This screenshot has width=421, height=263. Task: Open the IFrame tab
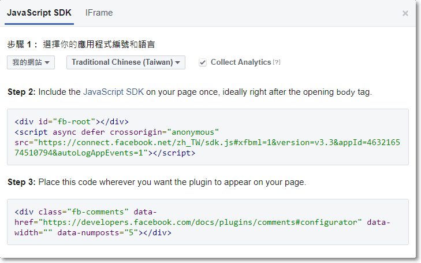pos(99,13)
